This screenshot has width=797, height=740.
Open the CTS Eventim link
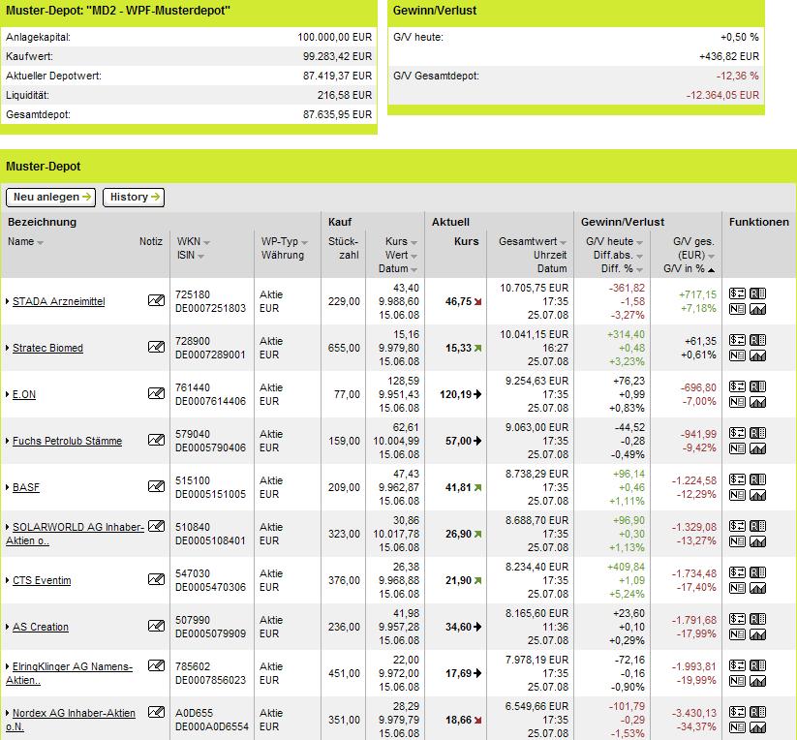pyautogui.click(x=42, y=580)
